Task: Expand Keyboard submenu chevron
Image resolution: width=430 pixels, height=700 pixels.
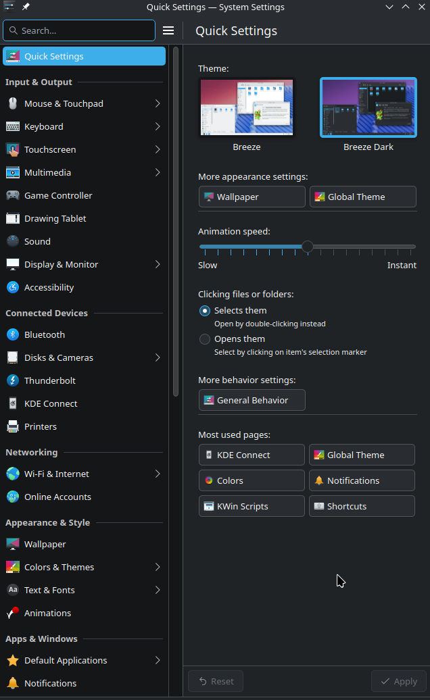Action: (x=158, y=127)
